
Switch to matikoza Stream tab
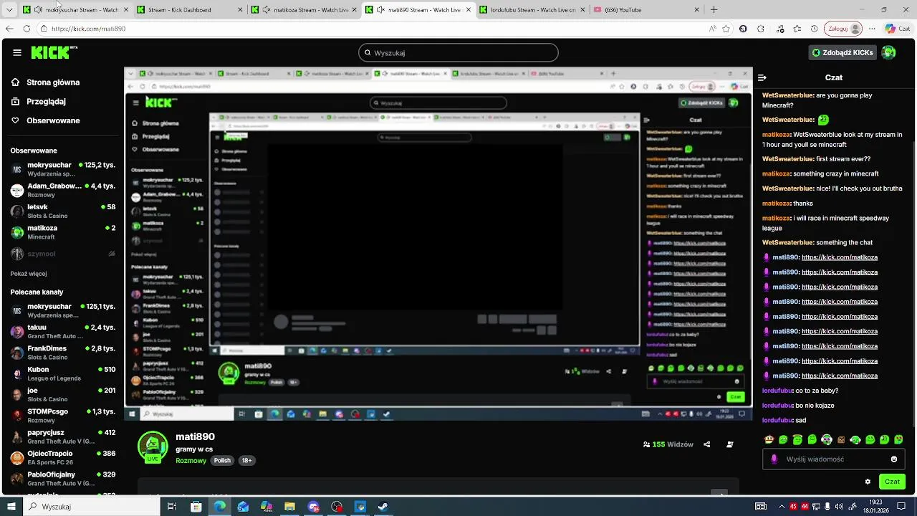tap(303, 10)
